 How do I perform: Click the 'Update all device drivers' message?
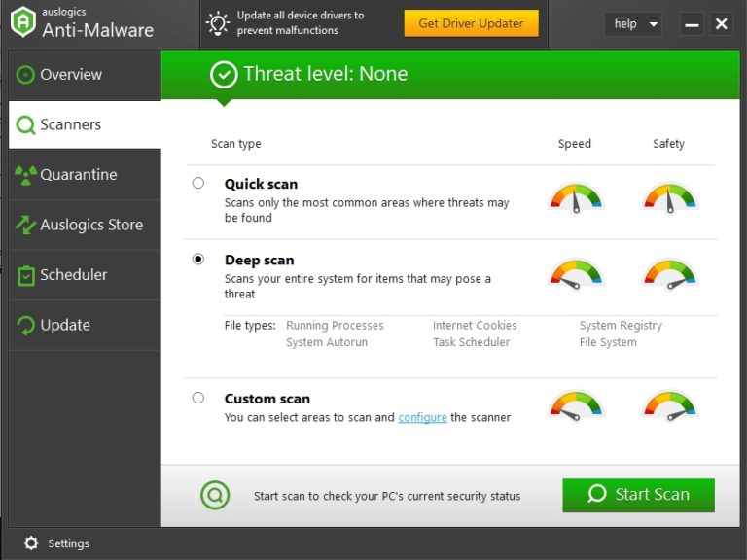(x=301, y=23)
